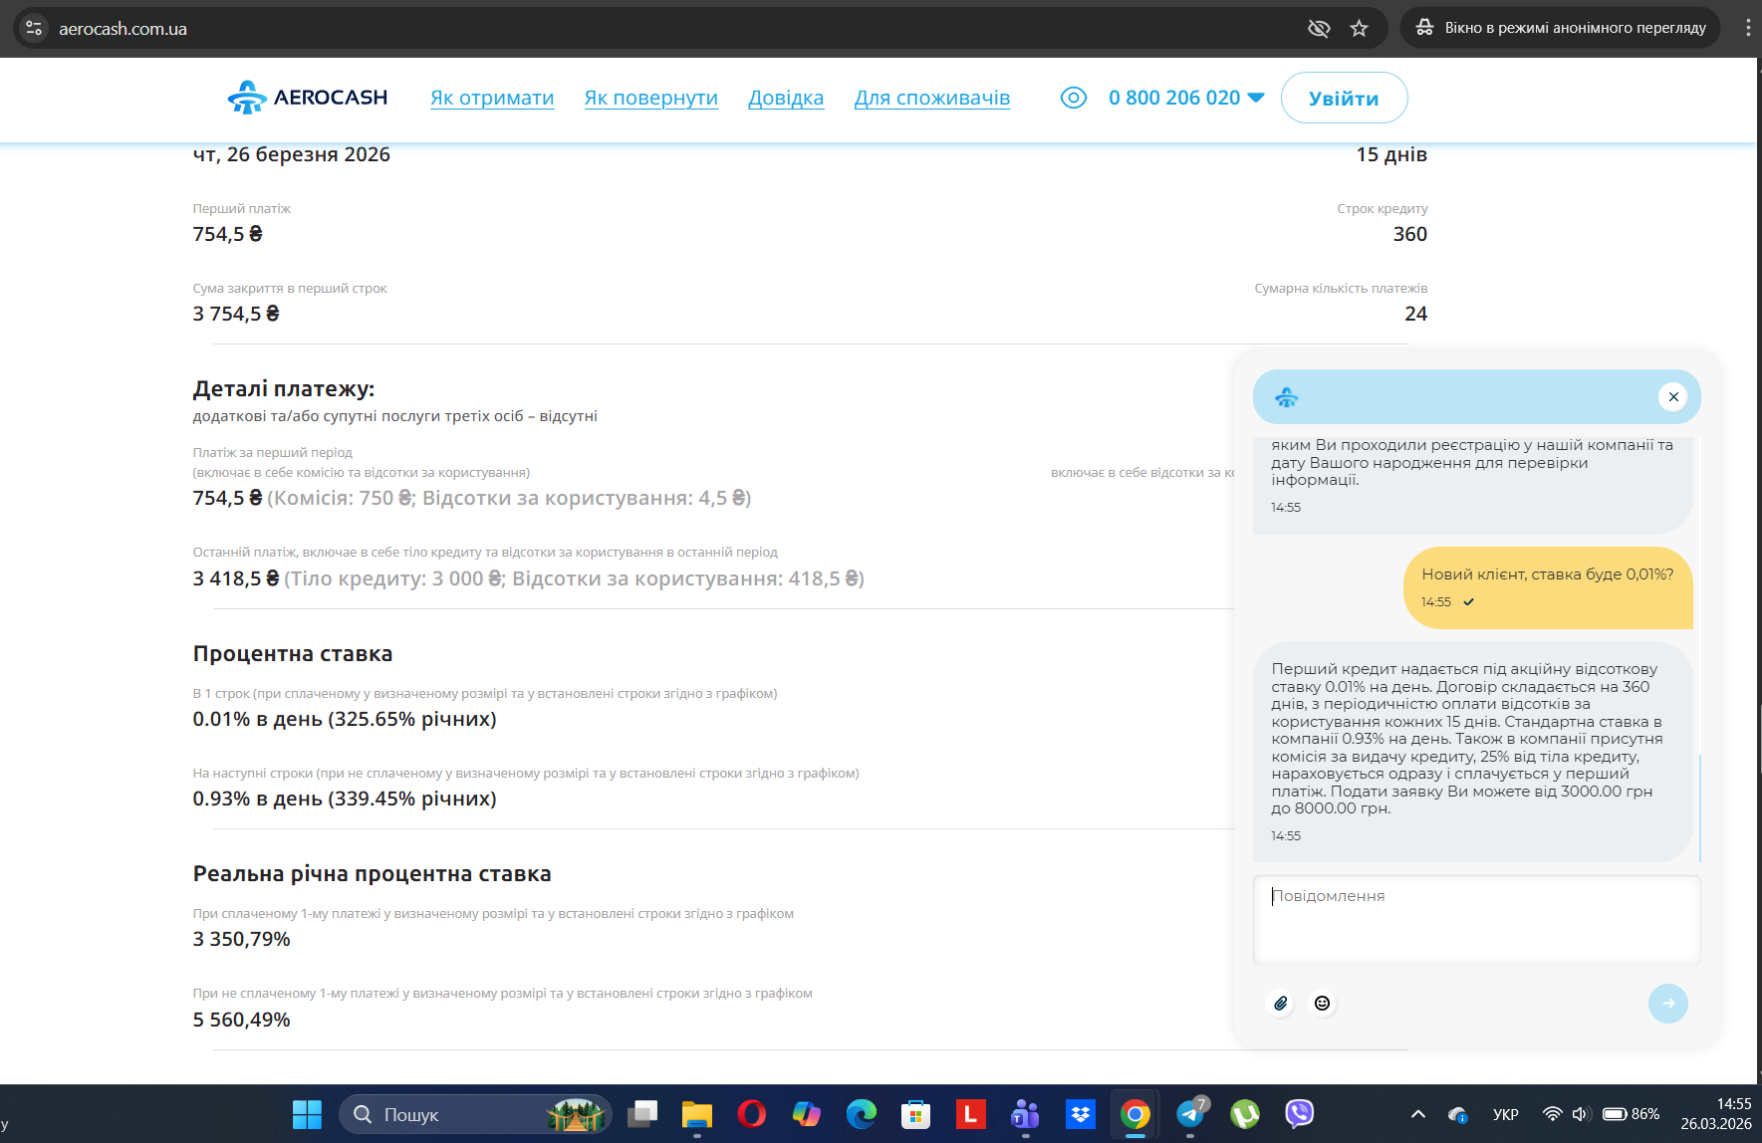This screenshot has height=1143, width=1762.
Task: Click the 'Деталі платежу:' heading
Action: click(284, 388)
